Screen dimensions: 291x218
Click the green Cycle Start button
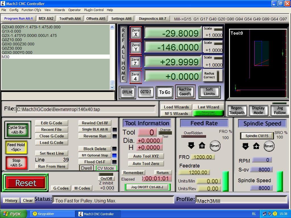(17, 129)
